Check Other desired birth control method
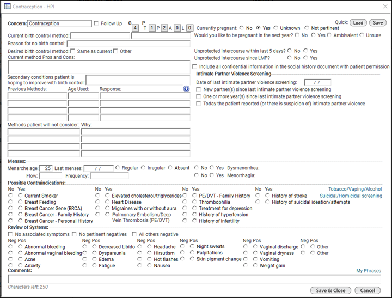 pos(115,51)
